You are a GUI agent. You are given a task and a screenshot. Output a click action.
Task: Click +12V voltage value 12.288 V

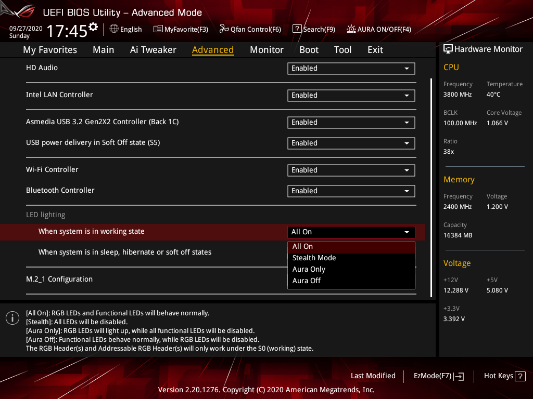[456, 290]
